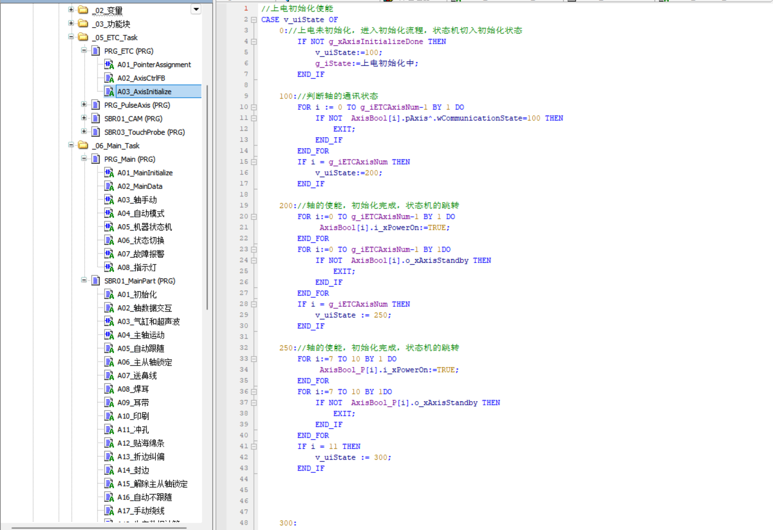Click the A05_机器状态机 action icon
This screenshot has height=530, width=773.
click(109, 227)
